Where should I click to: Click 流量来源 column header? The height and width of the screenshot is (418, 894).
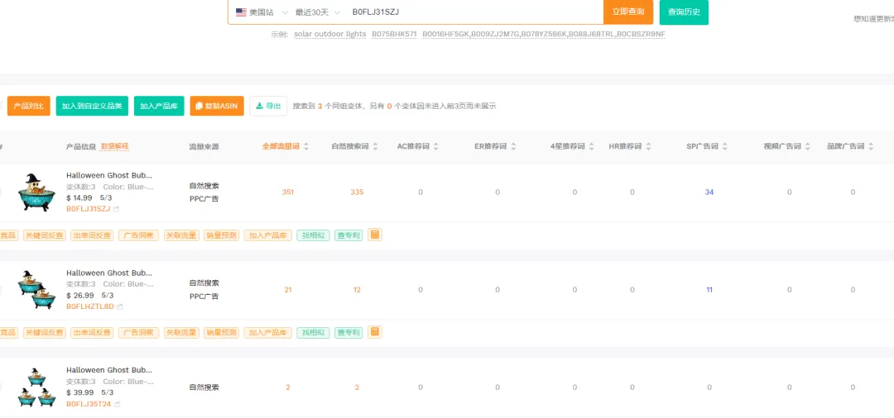(204, 147)
